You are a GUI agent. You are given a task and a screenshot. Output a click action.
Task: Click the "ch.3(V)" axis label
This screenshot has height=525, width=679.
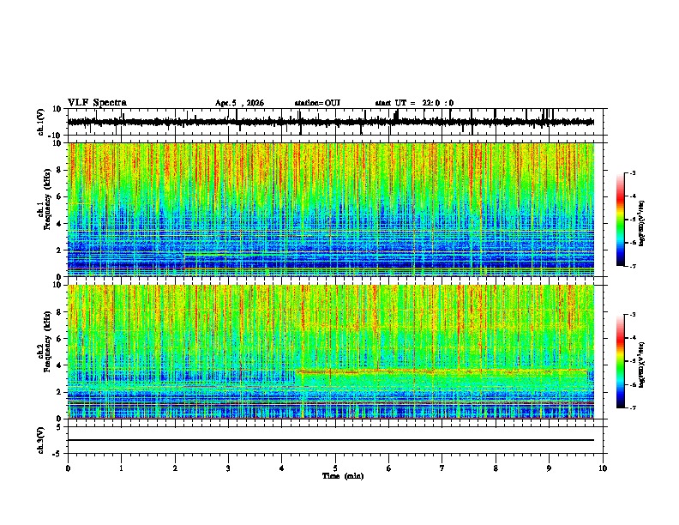tap(41, 440)
